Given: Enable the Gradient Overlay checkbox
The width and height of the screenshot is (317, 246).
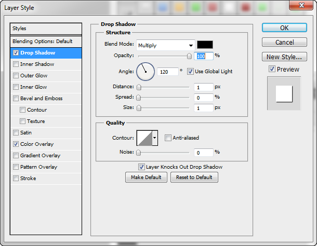Looking at the screenshot, I should [x=16, y=156].
